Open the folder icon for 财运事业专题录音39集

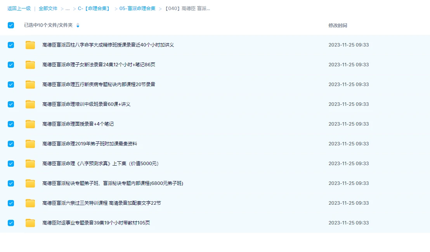(x=30, y=223)
